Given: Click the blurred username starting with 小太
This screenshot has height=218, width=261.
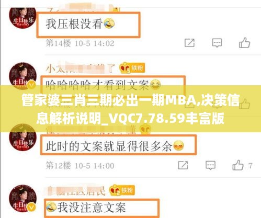Looking at the screenshot, I should click(81, 68).
